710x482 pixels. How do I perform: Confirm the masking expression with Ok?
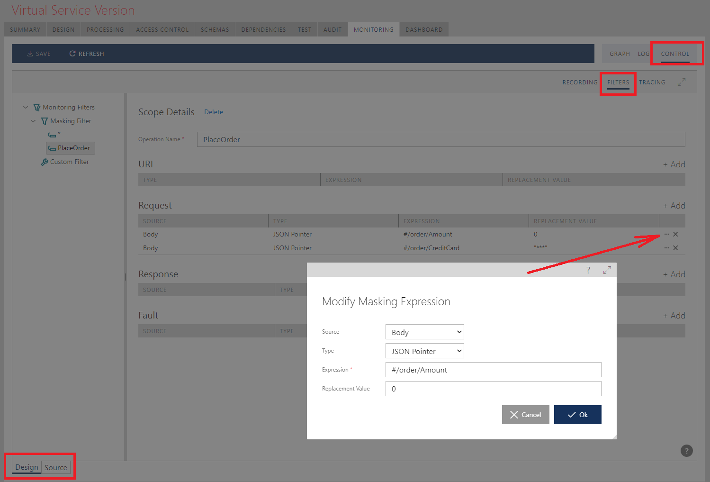[577, 414]
